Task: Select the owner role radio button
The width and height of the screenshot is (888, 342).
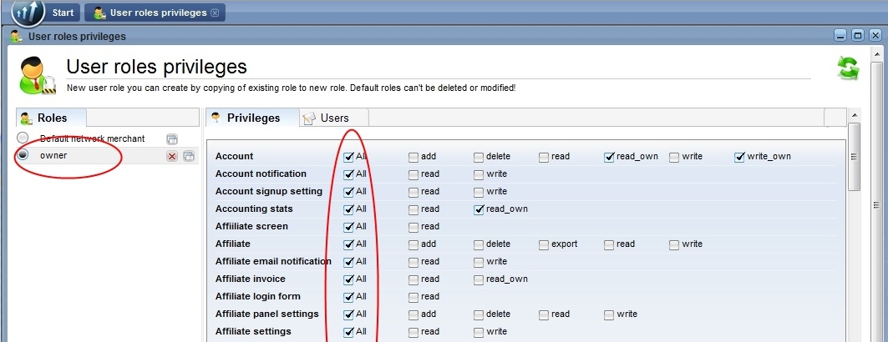Action: coord(23,155)
